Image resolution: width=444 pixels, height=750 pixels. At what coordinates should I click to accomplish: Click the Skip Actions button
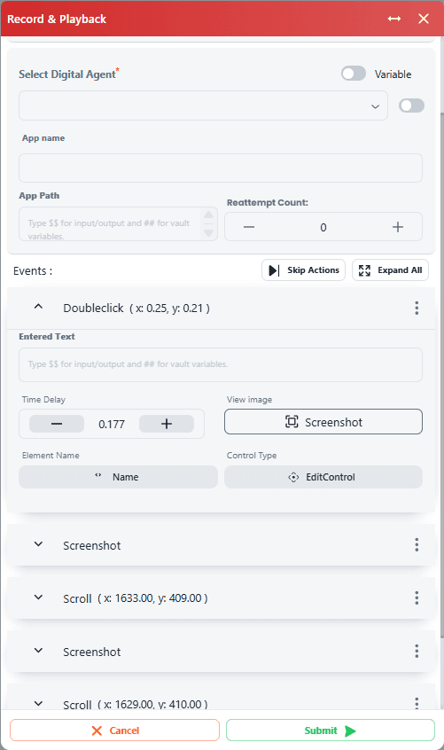(x=303, y=270)
